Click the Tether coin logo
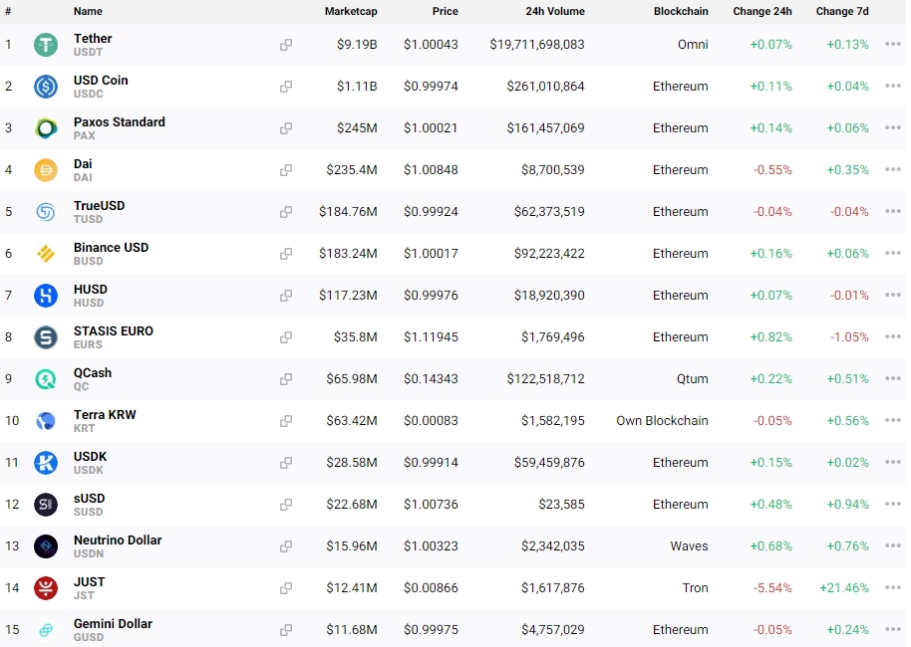 point(46,45)
